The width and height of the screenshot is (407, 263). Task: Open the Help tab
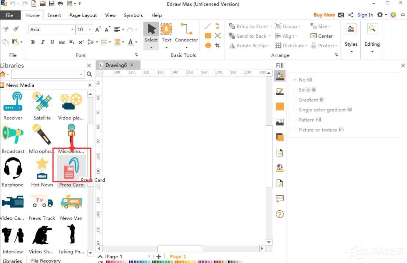(156, 15)
